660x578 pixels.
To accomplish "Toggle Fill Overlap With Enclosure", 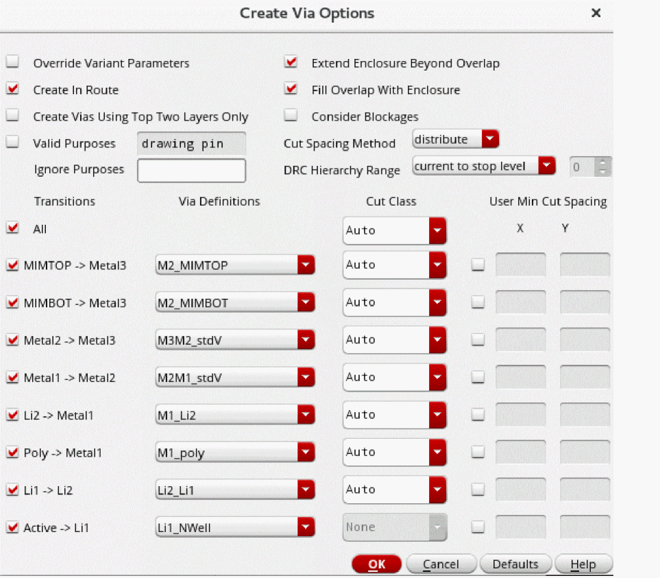I will coord(291,89).
